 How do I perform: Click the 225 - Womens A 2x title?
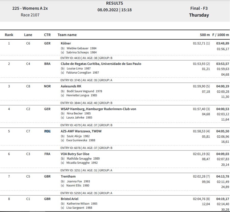(30, 8)
